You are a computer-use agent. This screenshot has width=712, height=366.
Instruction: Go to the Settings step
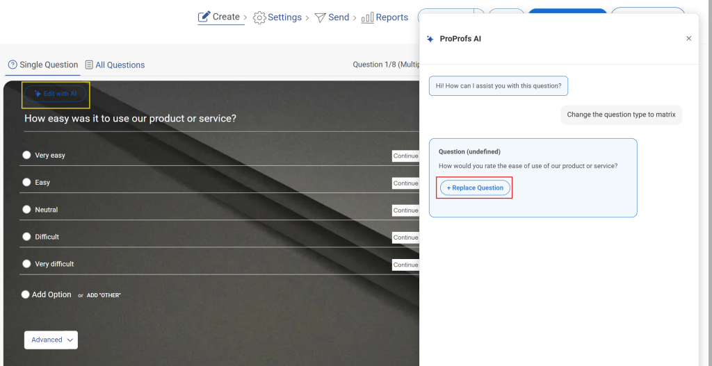277,17
